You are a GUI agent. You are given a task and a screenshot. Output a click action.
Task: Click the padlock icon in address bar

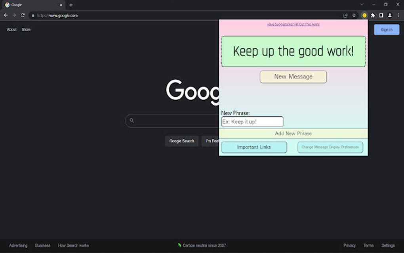point(34,16)
